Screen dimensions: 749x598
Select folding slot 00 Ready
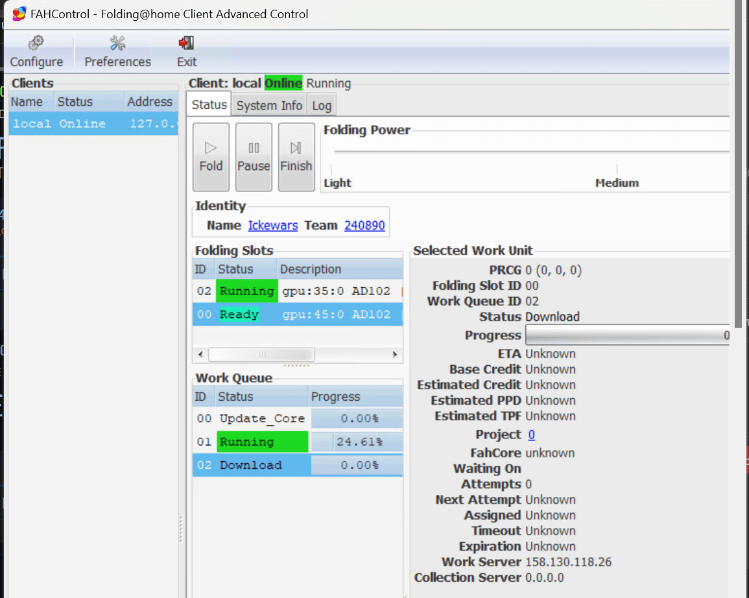pos(298,315)
